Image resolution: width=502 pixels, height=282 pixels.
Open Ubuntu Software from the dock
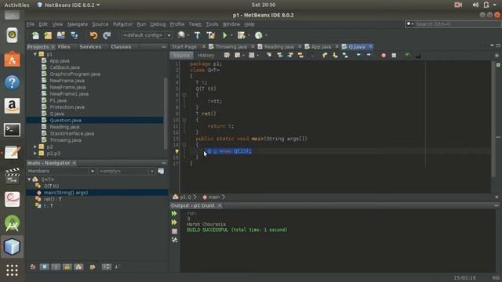(x=13, y=60)
